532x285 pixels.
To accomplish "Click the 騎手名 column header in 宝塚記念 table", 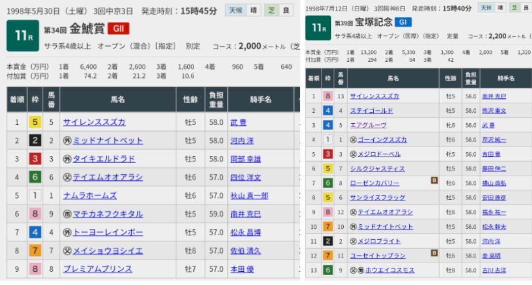I will point(504,78).
